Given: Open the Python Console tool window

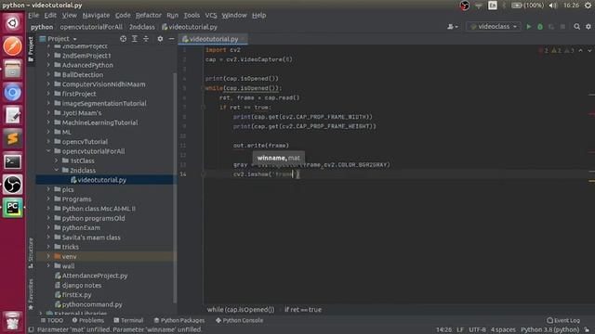Looking at the screenshot, I should [x=239, y=320].
